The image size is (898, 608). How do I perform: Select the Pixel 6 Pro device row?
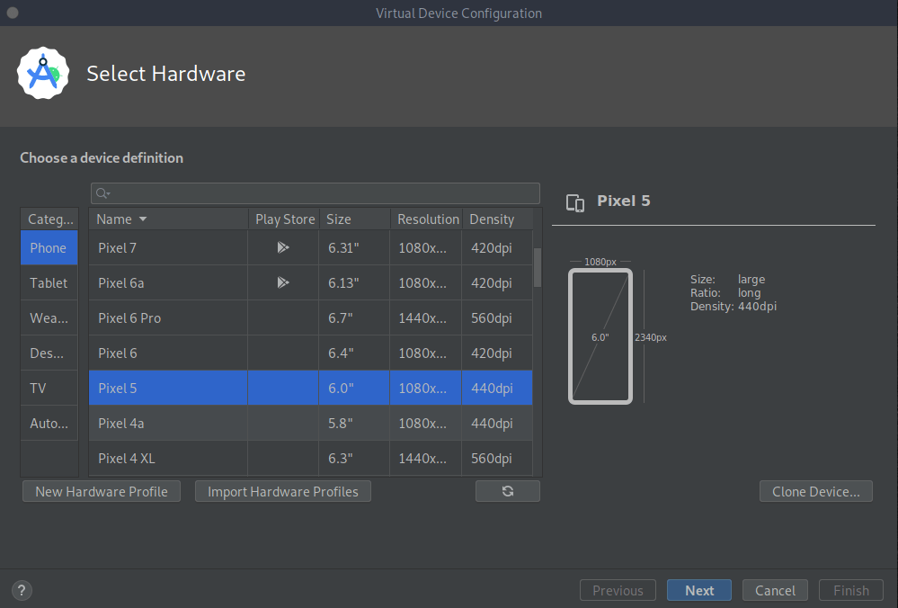(311, 318)
